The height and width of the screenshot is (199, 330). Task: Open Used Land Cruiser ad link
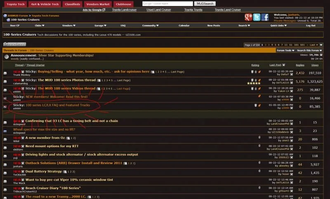pos(159,9)
